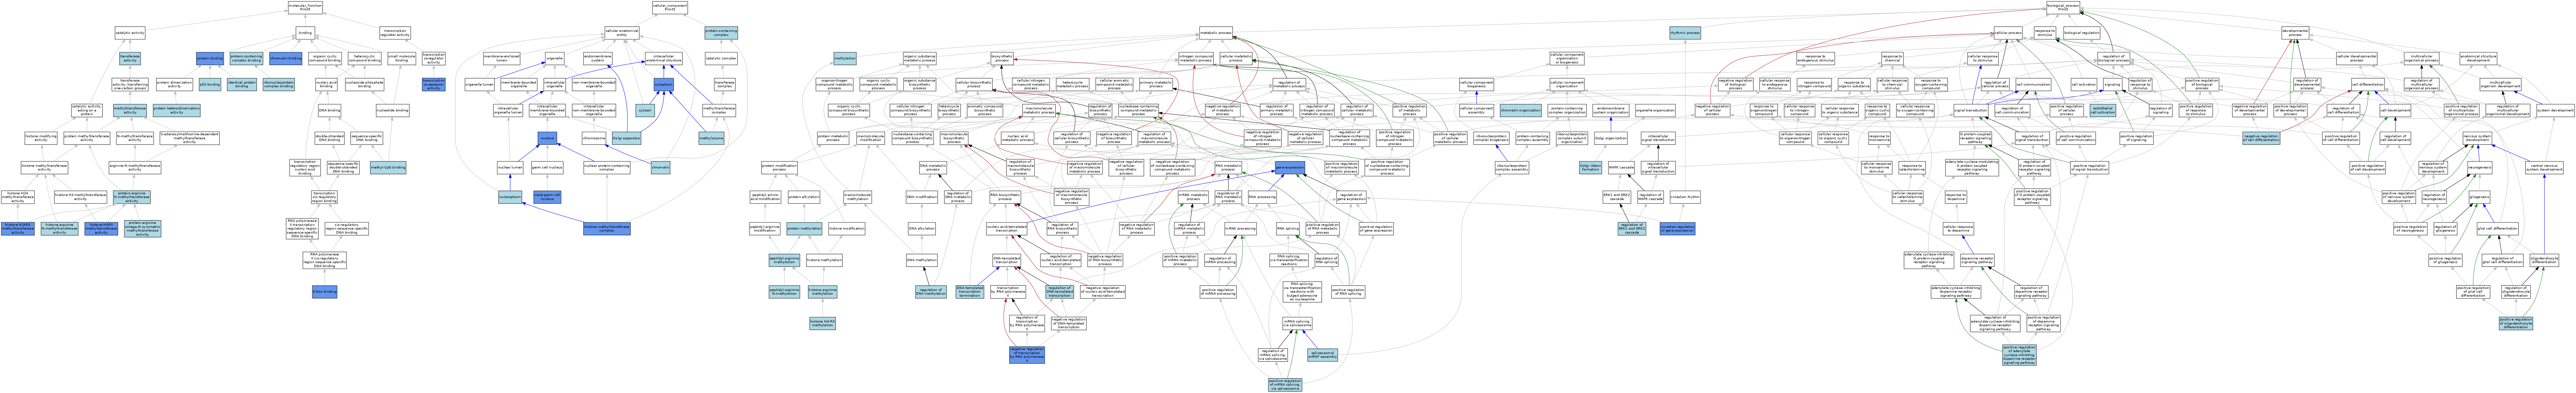
Task: Click the 'Golgi ribbon formation' node
Action: coord(1591,167)
